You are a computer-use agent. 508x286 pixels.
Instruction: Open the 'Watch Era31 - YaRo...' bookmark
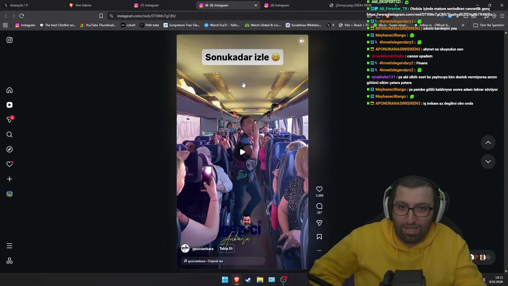(222, 25)
